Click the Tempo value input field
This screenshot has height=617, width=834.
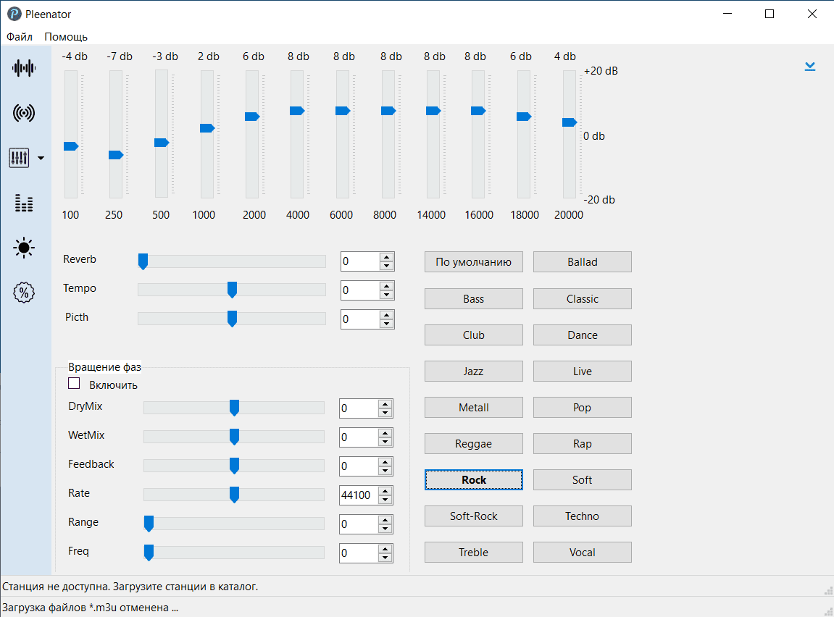coord(360,290)
